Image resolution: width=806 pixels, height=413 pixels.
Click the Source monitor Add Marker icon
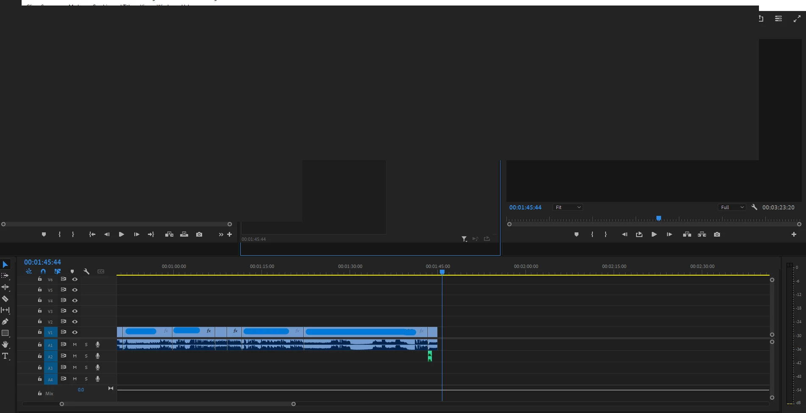(44, 234)
